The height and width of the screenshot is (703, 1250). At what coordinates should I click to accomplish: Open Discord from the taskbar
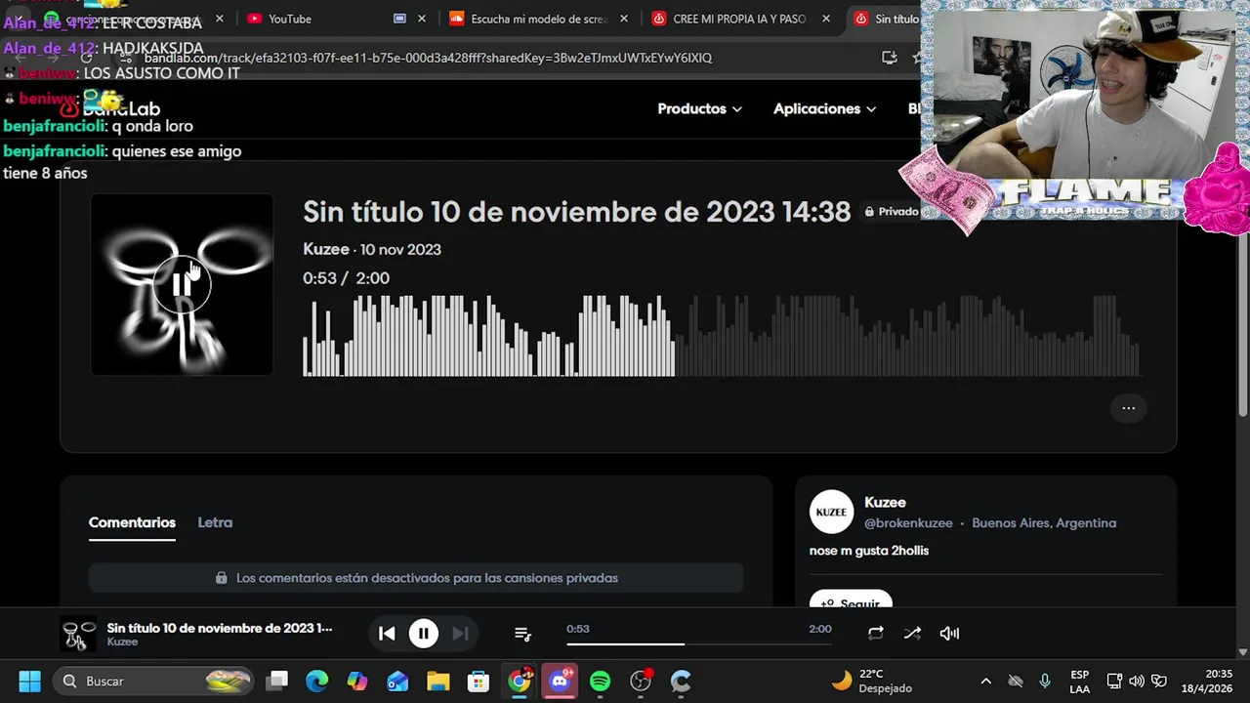pyautogui.click(x=560, y=681)
